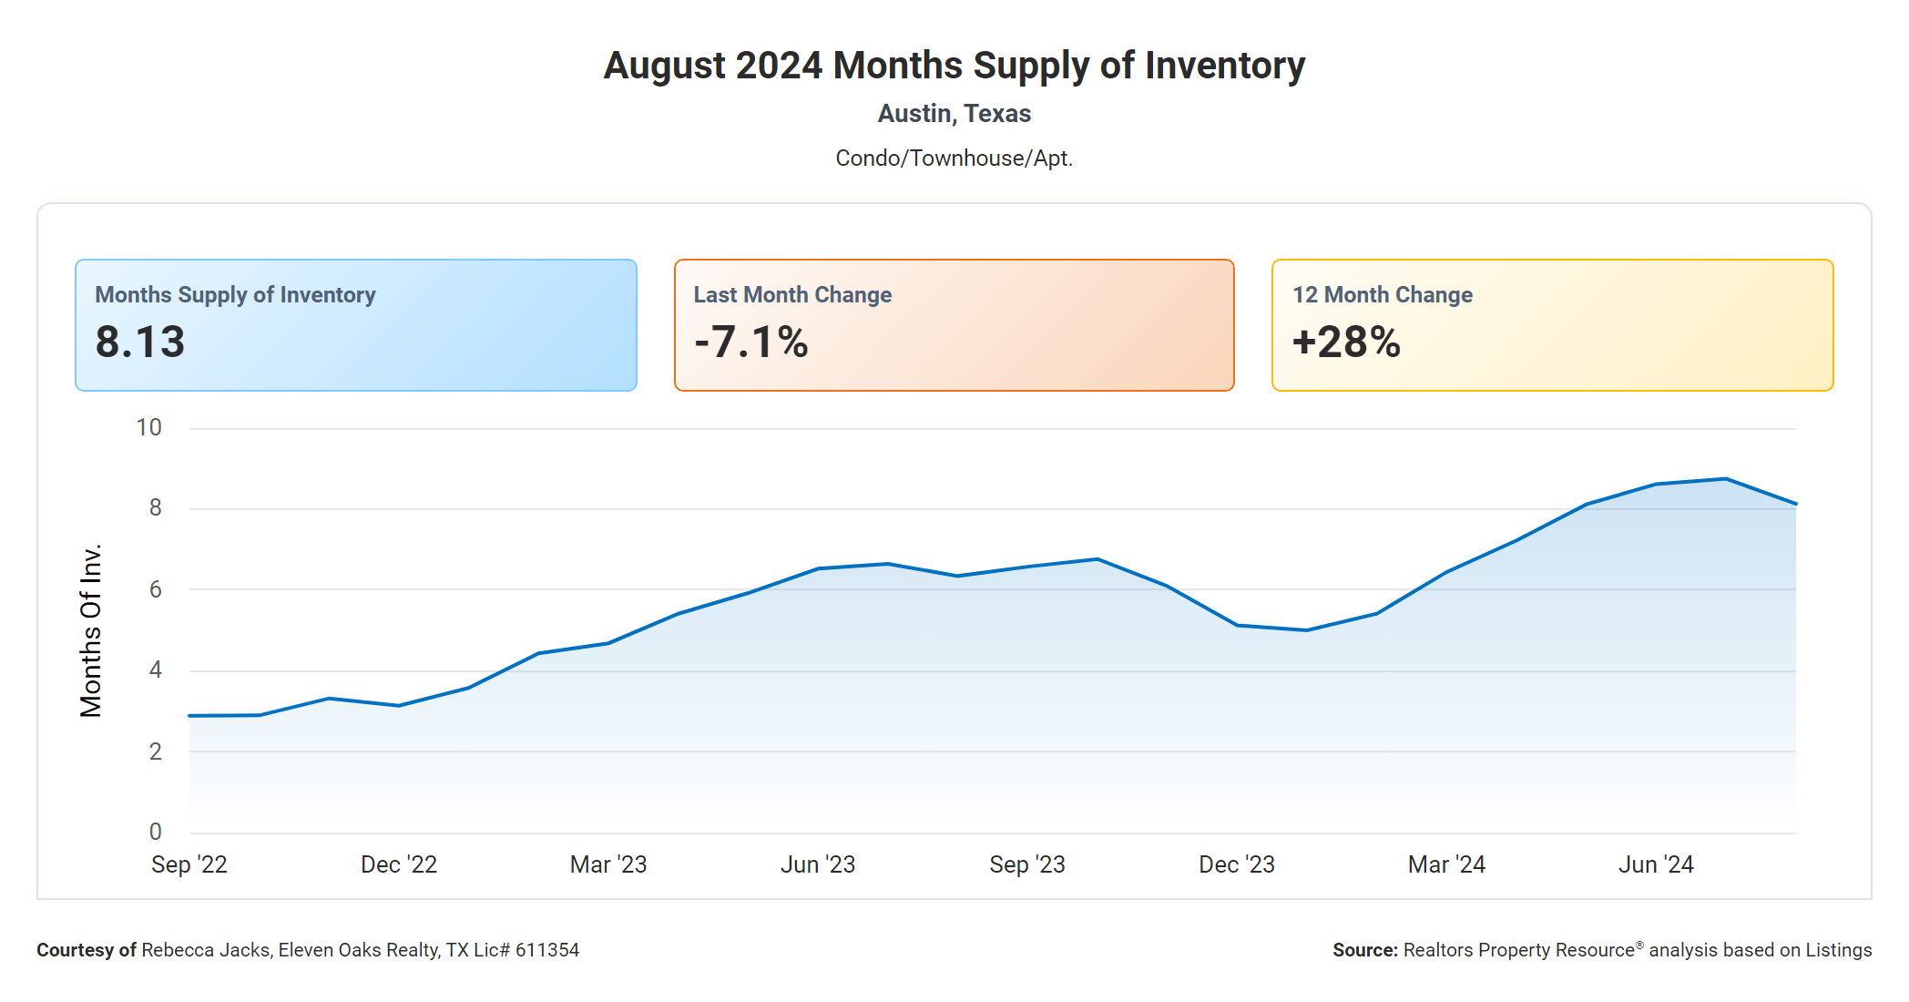Click the -7.1% change value
Screen dimensions: 1909x1002
[x=750, y=343]
